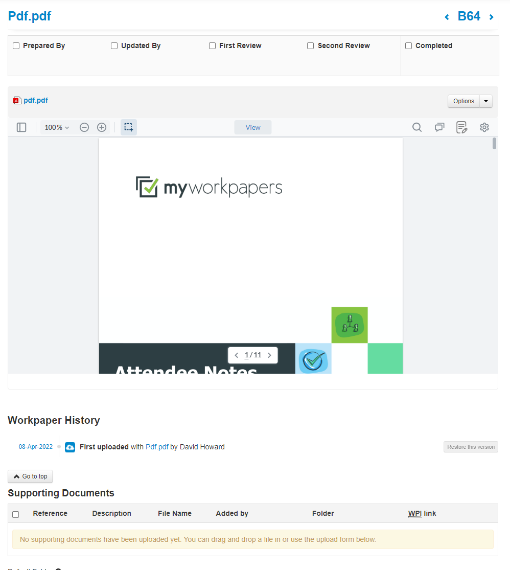Mark the Completed checkbox
Image resolution: width=510 pixels, height=570 pixels.
tap(409, 46)
